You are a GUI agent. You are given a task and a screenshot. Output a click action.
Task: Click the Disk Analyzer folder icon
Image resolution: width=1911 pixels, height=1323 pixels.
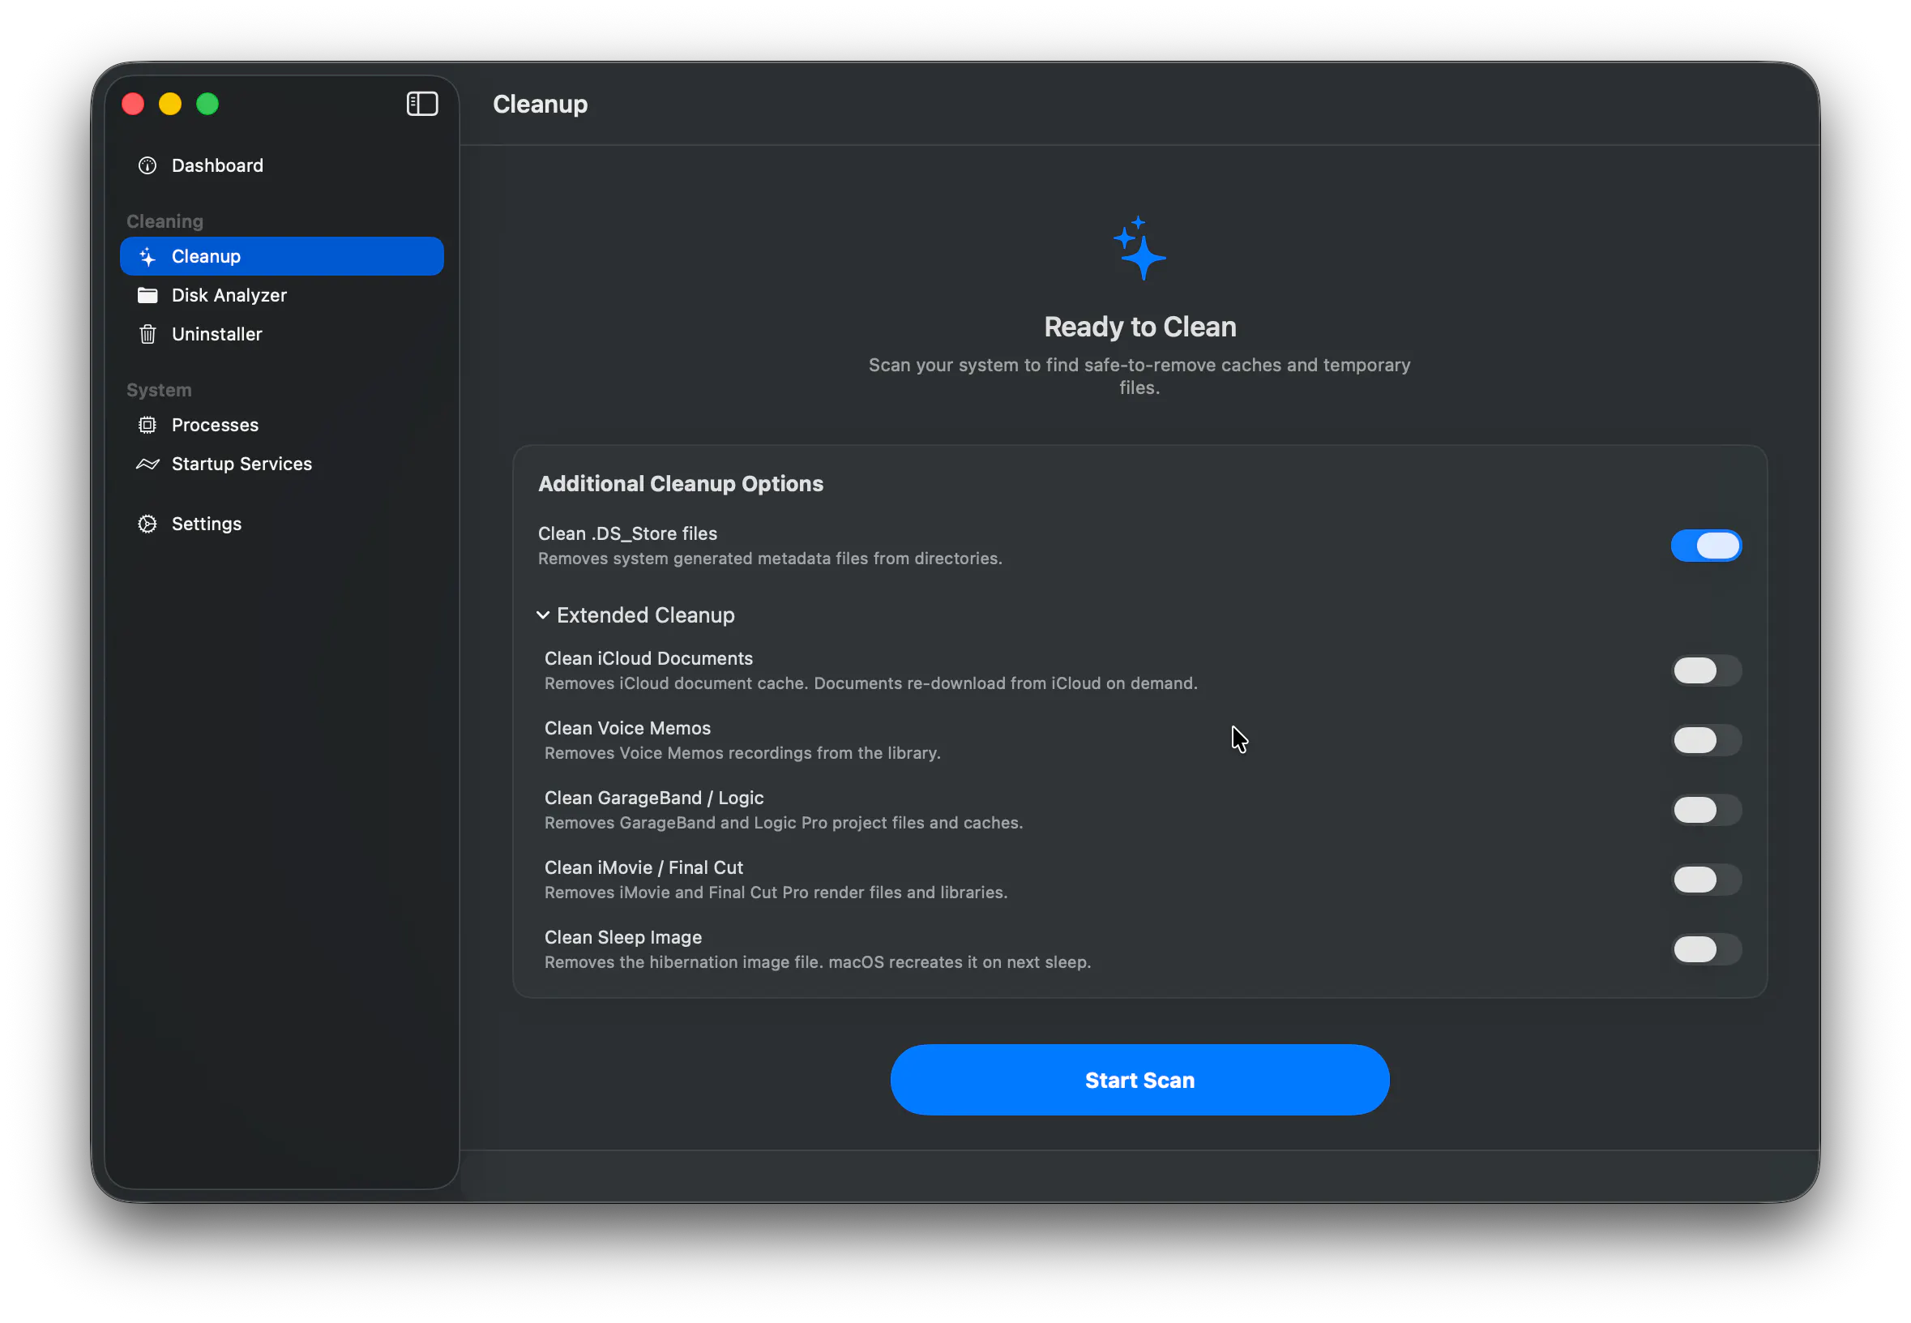pyautogui.click(x=147, y=295)
